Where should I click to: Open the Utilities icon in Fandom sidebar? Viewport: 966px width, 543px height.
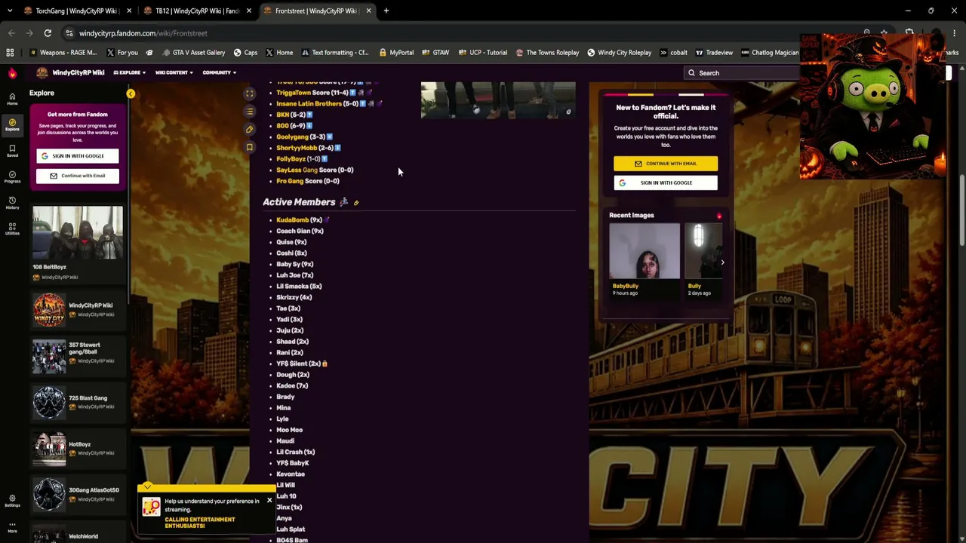coord(12,228)
